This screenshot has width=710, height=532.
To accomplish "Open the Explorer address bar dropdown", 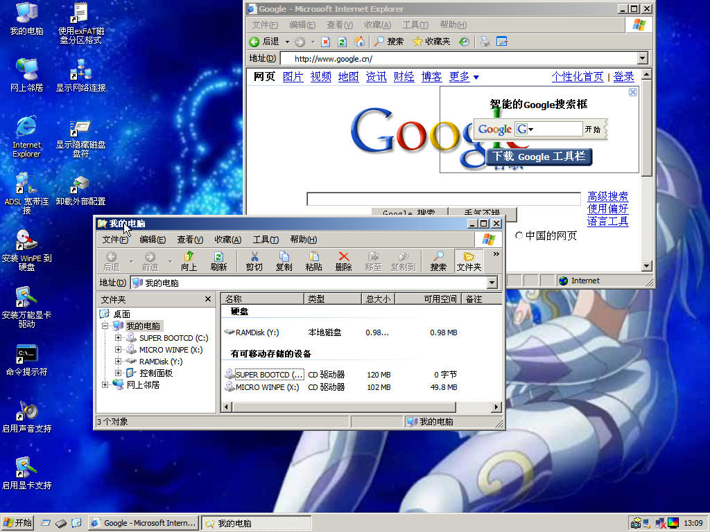I will [x=492, y=283].
